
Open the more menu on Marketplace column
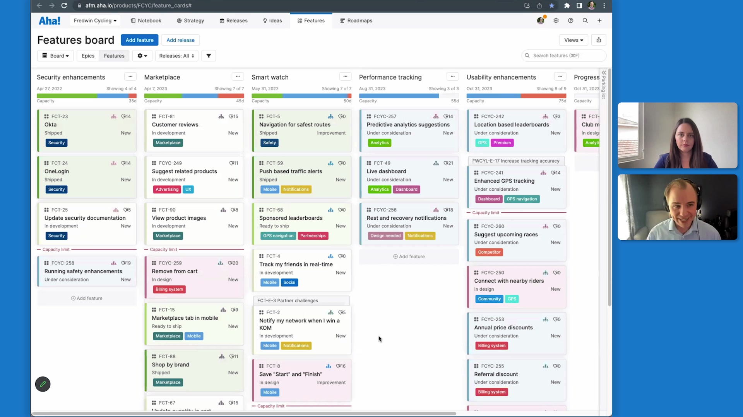point(238,76)
